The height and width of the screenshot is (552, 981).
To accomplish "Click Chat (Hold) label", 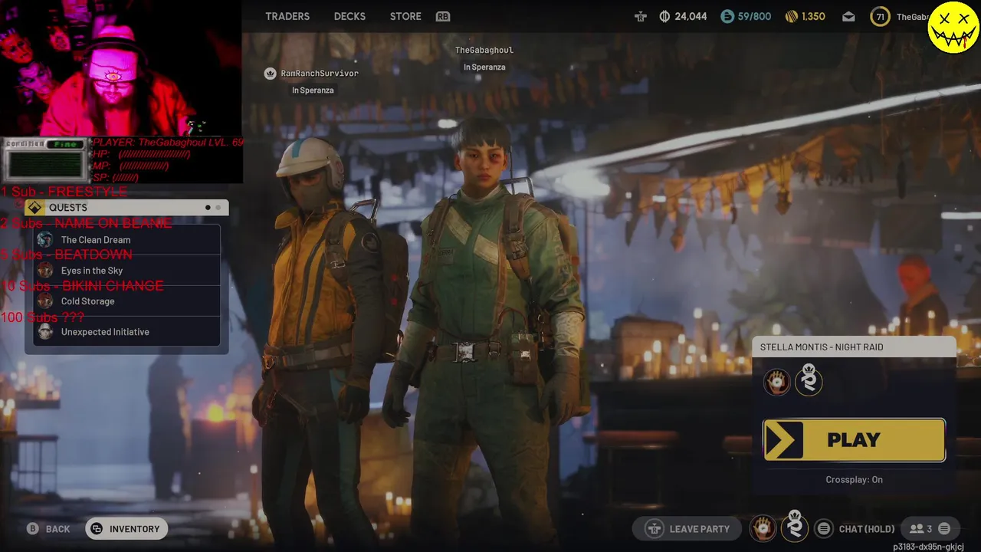I will point(867,529).
